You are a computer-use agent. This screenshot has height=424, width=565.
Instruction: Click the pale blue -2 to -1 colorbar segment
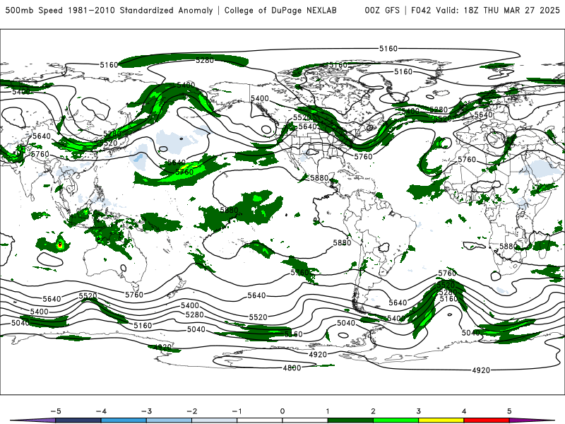click(215, 420)
